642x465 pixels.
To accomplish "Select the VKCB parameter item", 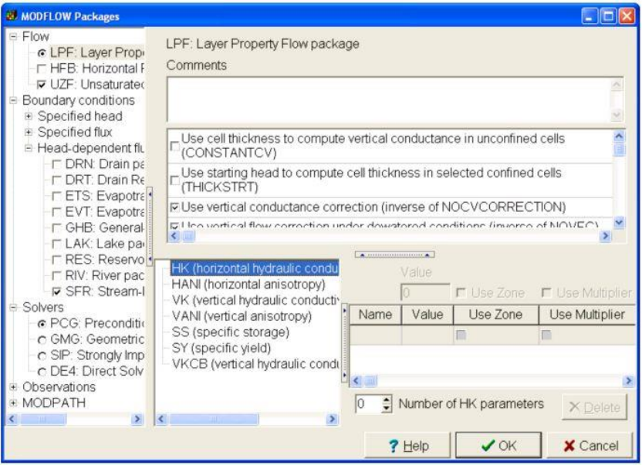I will (x=255, y=364).
